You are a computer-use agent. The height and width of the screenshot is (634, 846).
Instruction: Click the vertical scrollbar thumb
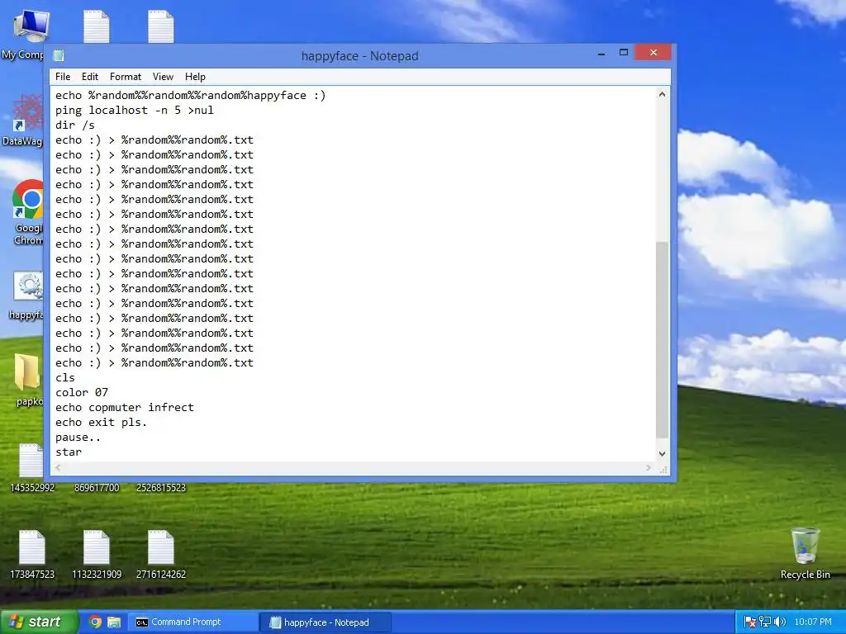(662, 339)
